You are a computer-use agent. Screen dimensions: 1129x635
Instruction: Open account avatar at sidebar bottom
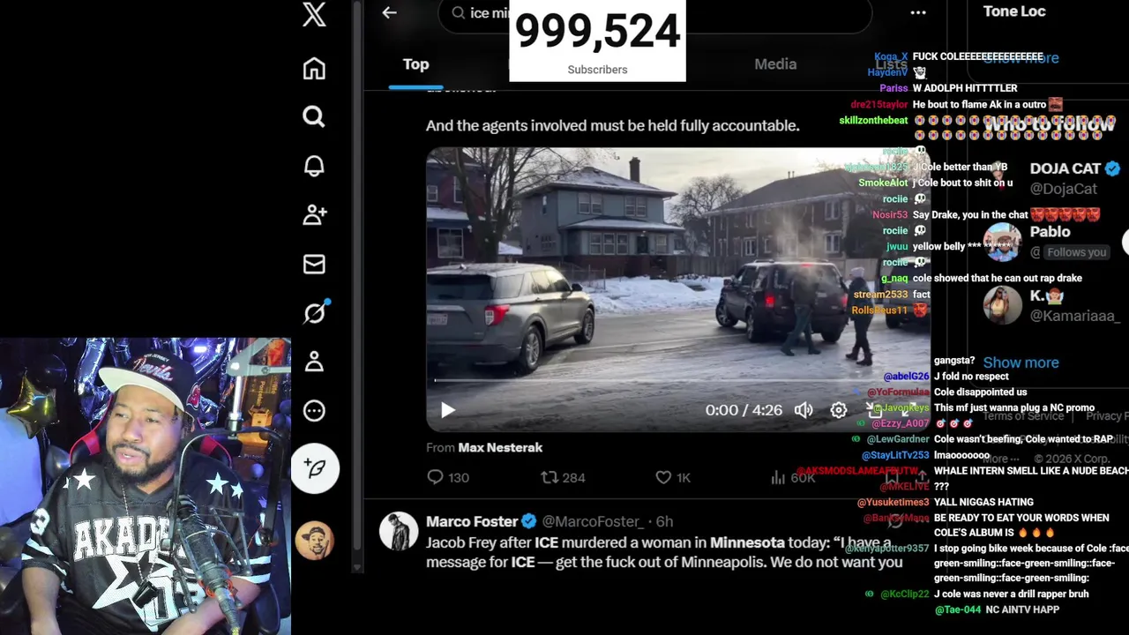[x=315, y=541]
